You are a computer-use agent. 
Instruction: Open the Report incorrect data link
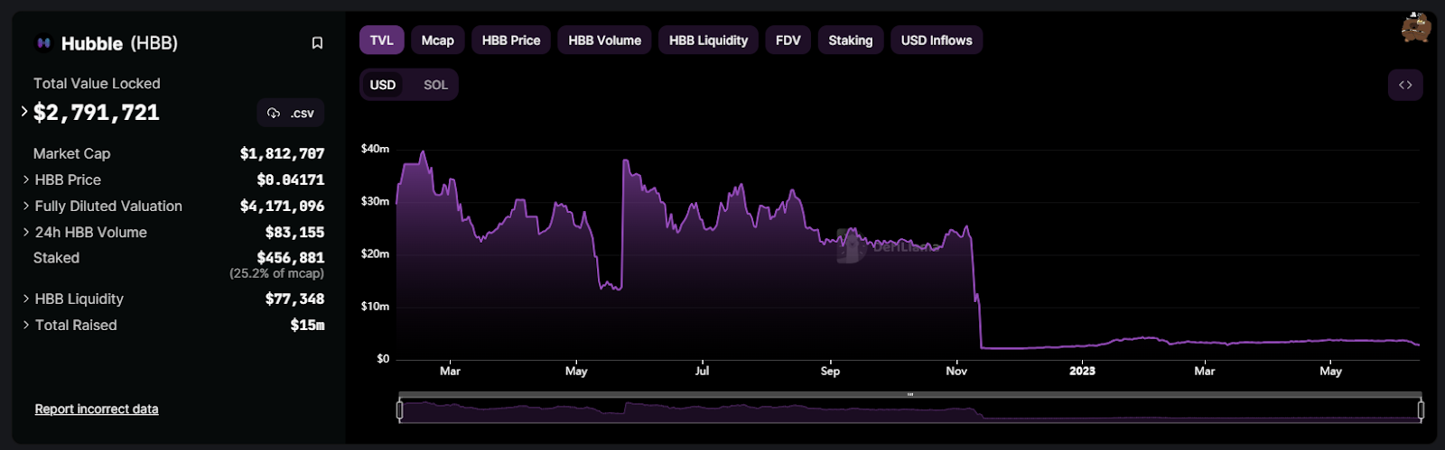coord(97,409)
